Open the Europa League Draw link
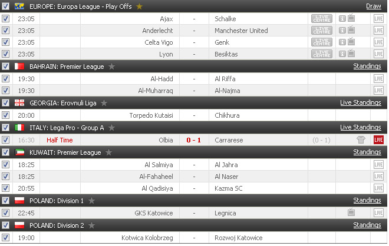This screenshot has width=389, height=246. pos(373,6)
